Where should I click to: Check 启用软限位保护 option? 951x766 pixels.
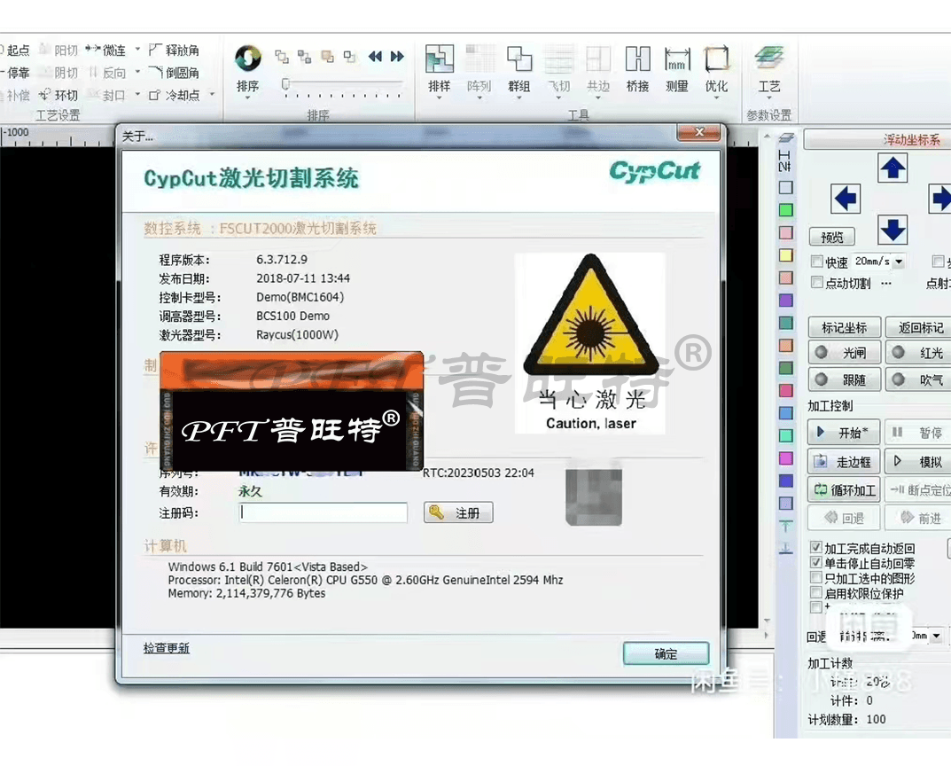(816, 593)
